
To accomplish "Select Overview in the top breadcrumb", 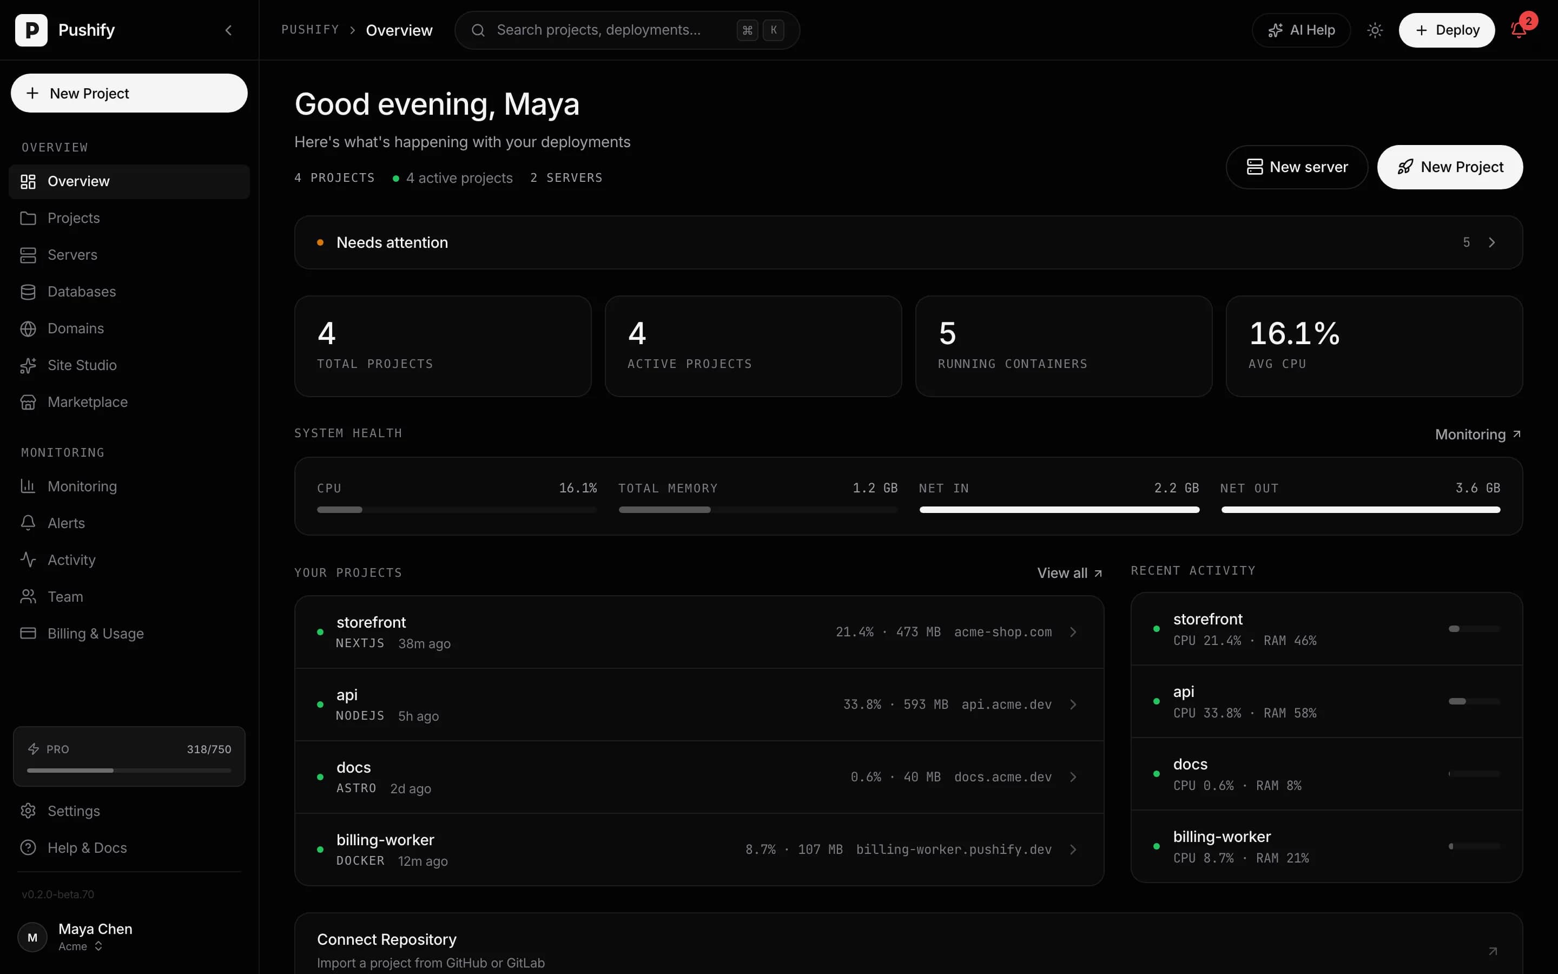I will tap(399, 30).
